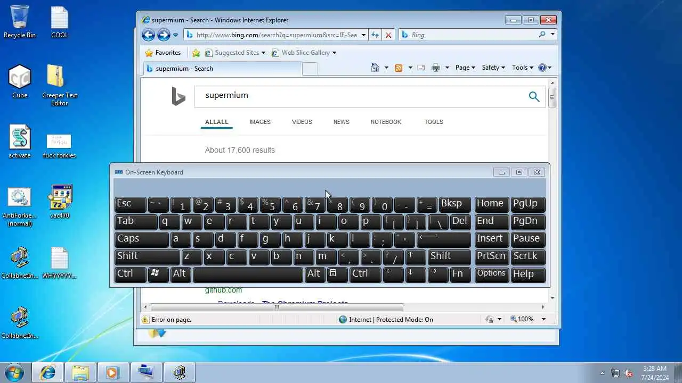
Task: Click the red Stop loading icon
Action: coord(388,35)
